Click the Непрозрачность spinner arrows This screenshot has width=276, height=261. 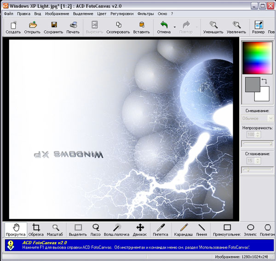pyautogui.click(x=258, y=135)
